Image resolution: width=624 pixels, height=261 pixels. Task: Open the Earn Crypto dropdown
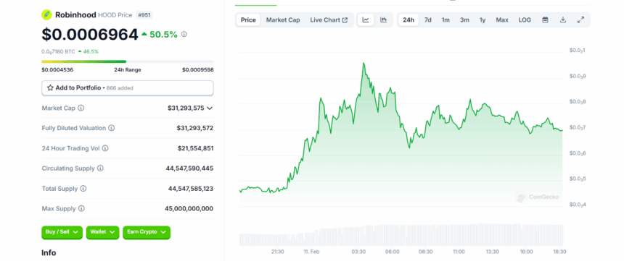[147, 232]
